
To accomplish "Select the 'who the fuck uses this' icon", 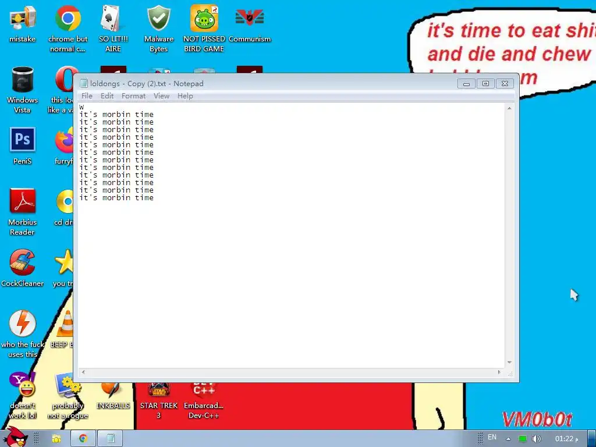I will pos(23,334).
